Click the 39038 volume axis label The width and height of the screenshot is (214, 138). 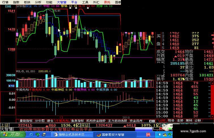pyautogui.click(x=11, y=75)
